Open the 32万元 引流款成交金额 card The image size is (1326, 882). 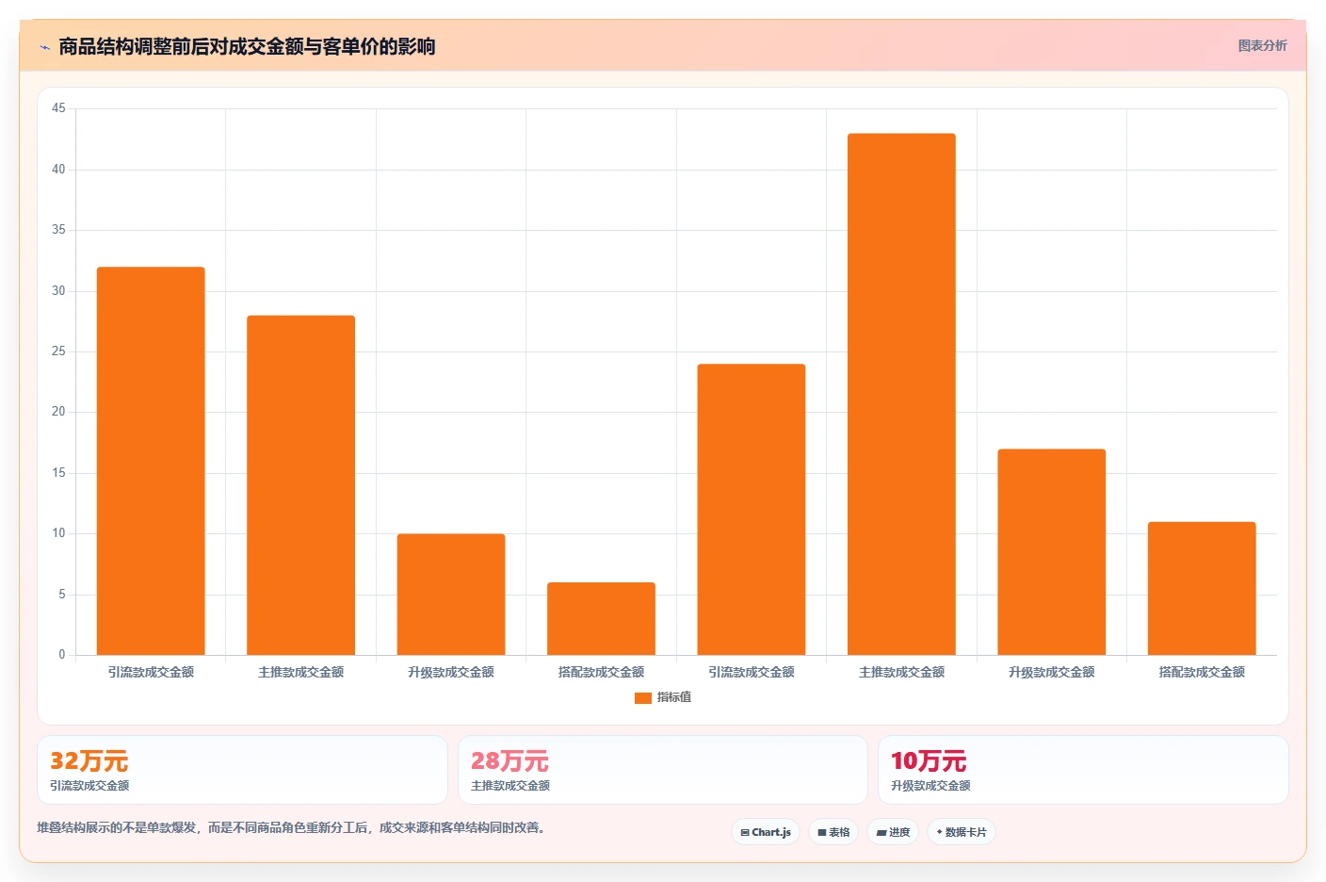(x=242, y=770)
